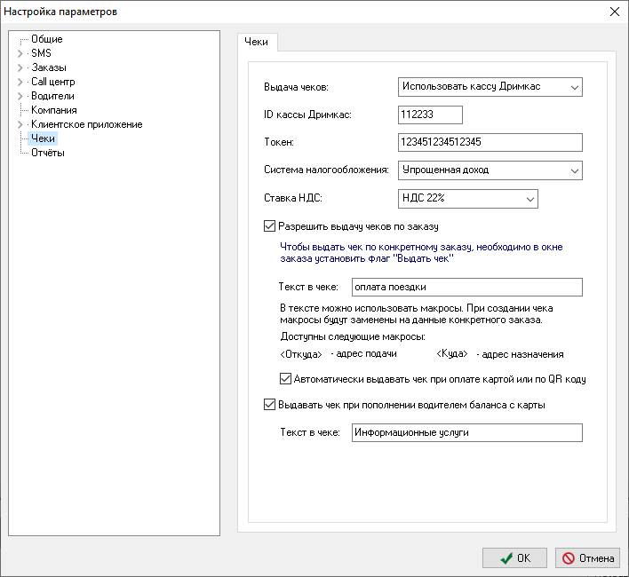Expand the Клиентское приложение tree node

20,124
